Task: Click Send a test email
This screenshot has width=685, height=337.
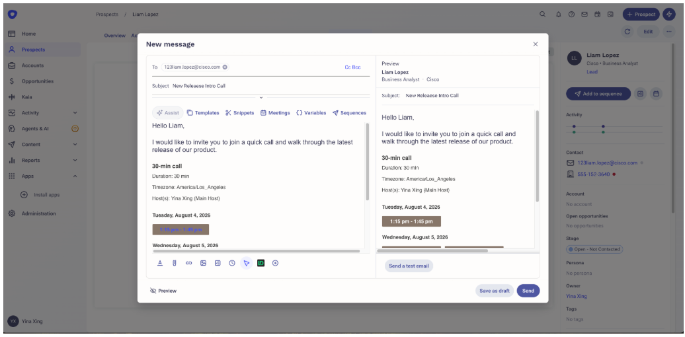Action: 409,266
